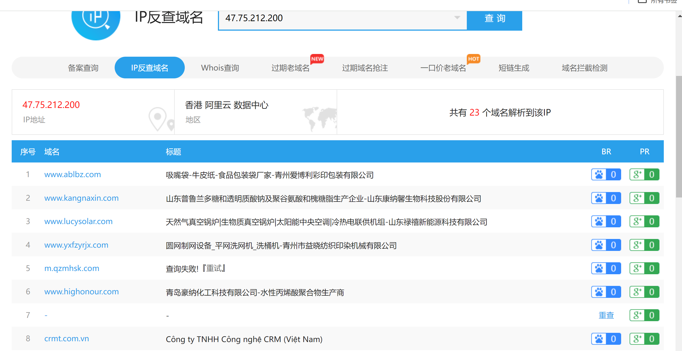The image size is (682, 351).
Task: Click Baidu paw icon for www.highonour.com
Action: point(599,292)
